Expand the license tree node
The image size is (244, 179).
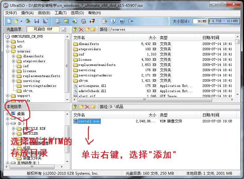[x=13, y=71]
